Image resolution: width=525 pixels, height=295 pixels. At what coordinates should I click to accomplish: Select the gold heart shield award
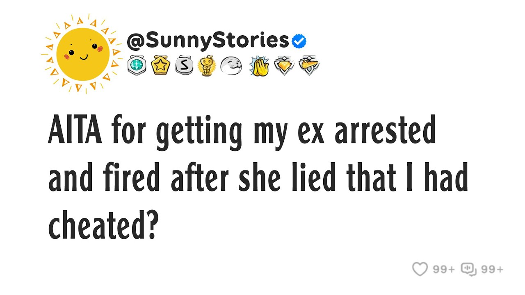point(284,66)
